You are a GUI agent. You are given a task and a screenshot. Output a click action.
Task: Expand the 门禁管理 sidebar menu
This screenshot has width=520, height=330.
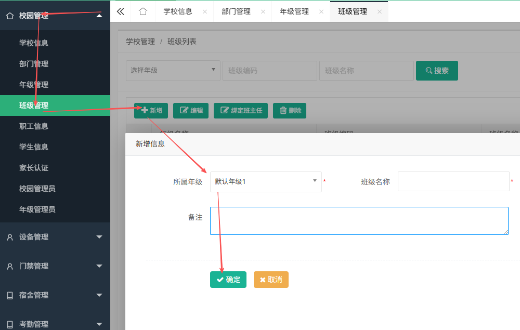[55, 266]
